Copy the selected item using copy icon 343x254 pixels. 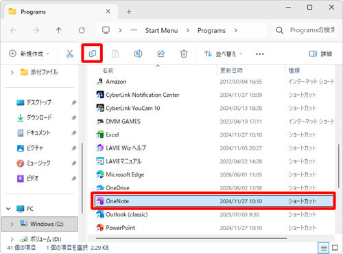coord(93,54)
